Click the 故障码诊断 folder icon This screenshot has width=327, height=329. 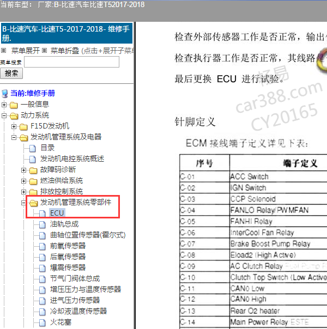[x=33, y=170]
